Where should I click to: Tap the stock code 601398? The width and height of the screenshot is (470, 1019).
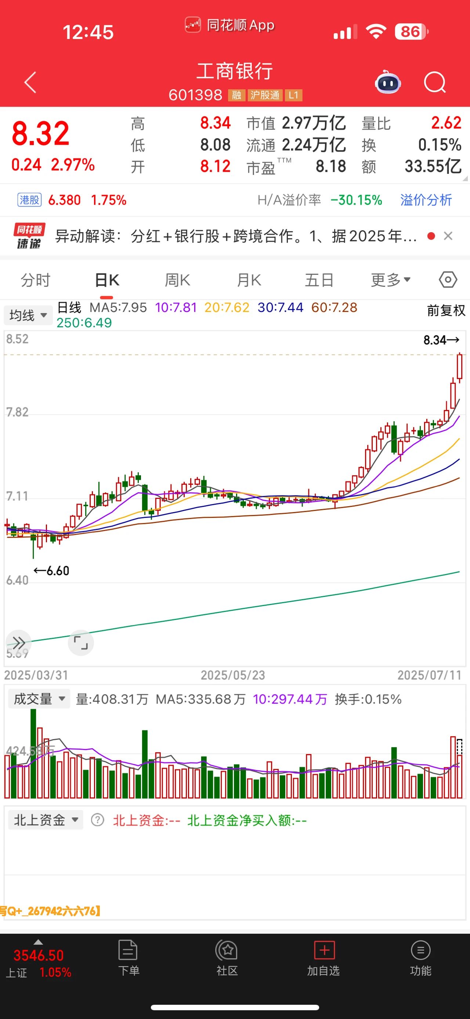click(195, 95)
